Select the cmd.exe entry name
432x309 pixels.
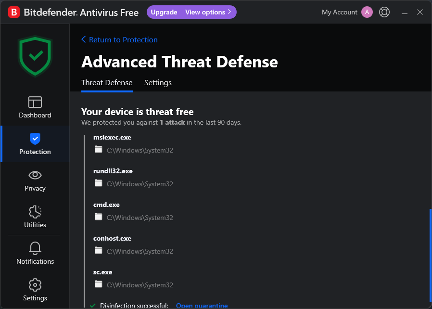tap(106, 205)
